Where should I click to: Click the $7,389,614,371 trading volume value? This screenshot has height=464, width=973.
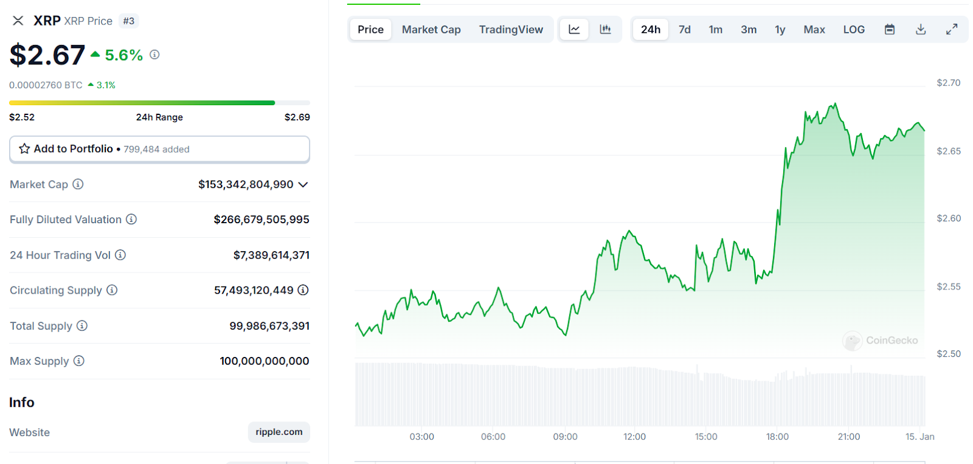271,255
